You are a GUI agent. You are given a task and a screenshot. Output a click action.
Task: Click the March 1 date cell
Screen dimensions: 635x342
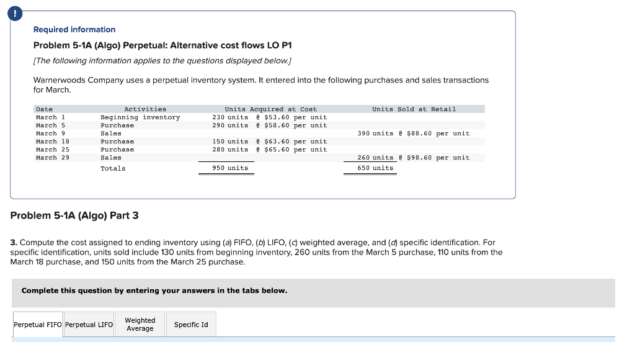[x=50, y=117]
